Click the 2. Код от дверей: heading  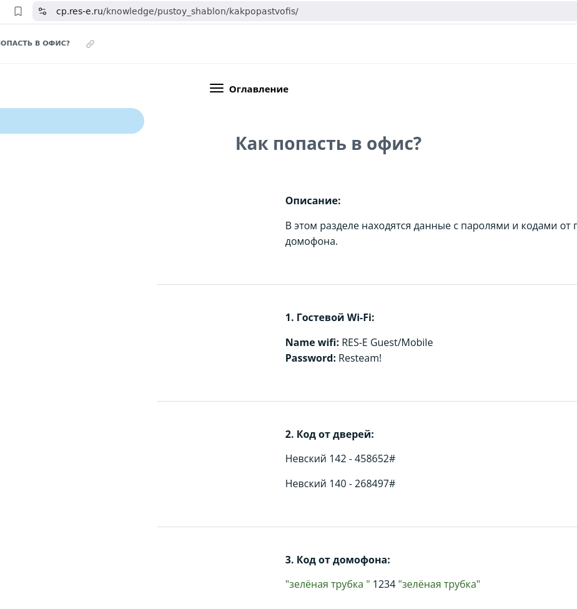(x=329, y=434)
